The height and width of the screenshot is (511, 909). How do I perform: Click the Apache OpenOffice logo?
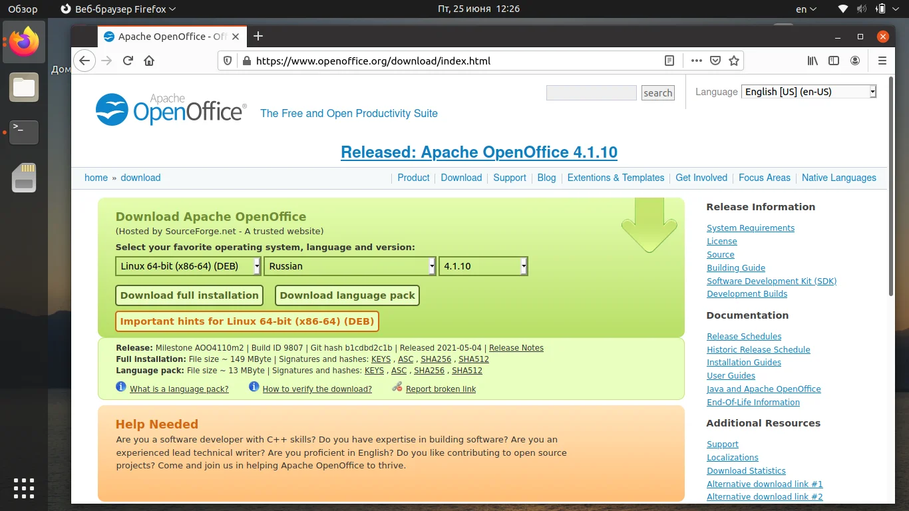(171, 109)
